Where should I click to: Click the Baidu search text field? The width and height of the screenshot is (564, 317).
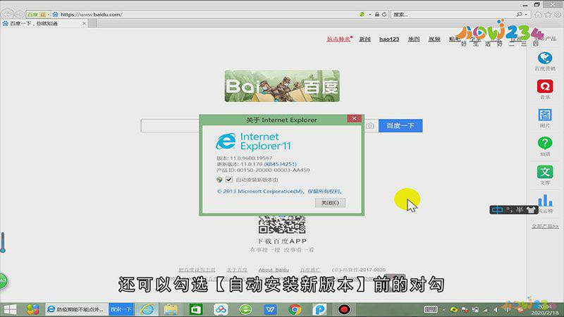click(170, 126)
